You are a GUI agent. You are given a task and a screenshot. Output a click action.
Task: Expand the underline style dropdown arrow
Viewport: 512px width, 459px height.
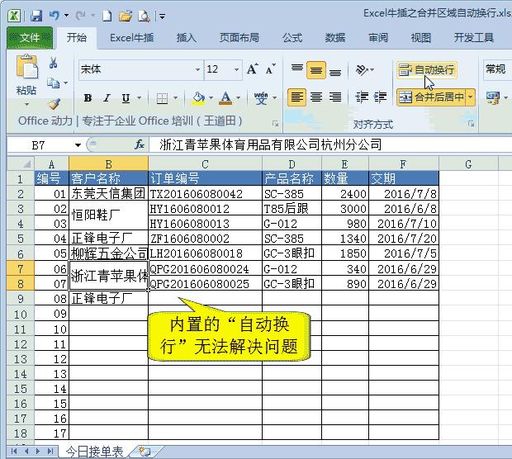point(140,98)
